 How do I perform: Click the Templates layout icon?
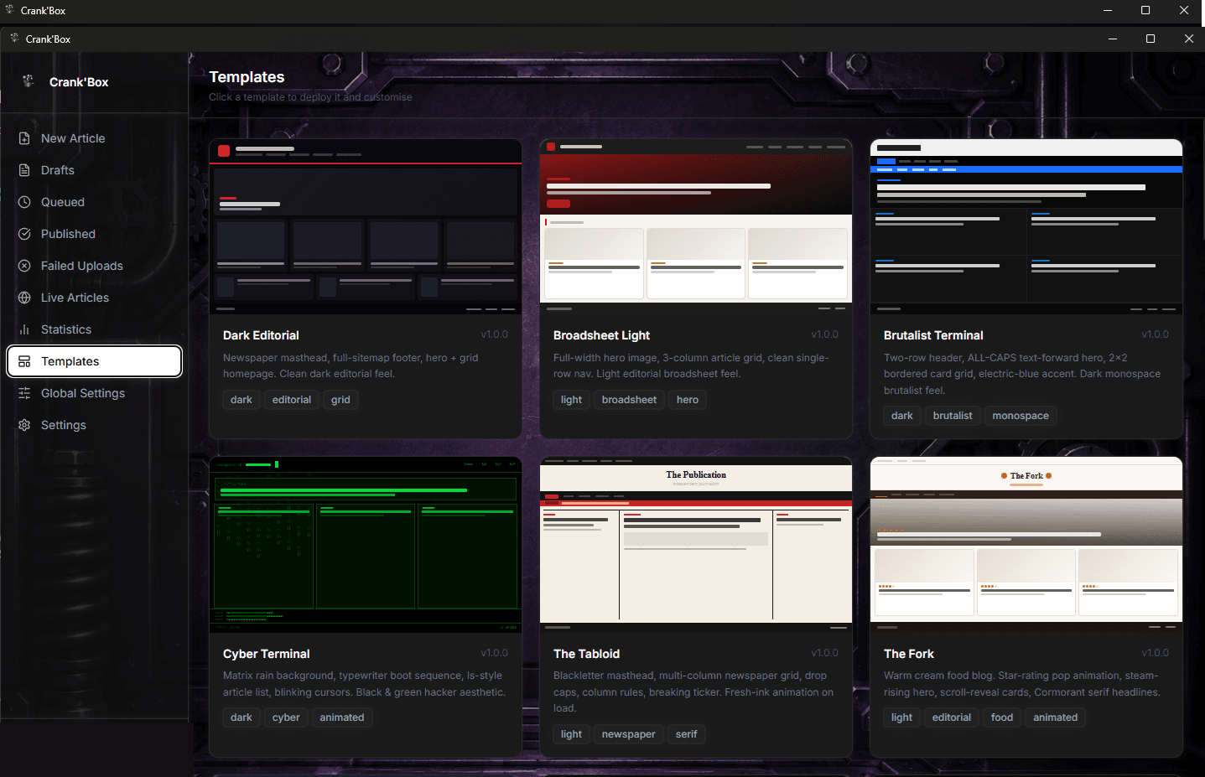24,361
